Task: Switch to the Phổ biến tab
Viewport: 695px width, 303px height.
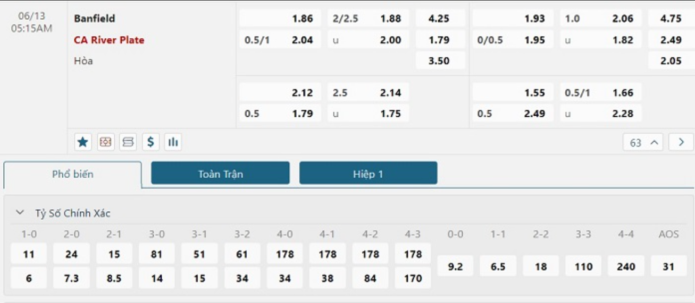Action: (x=73, y=174)
